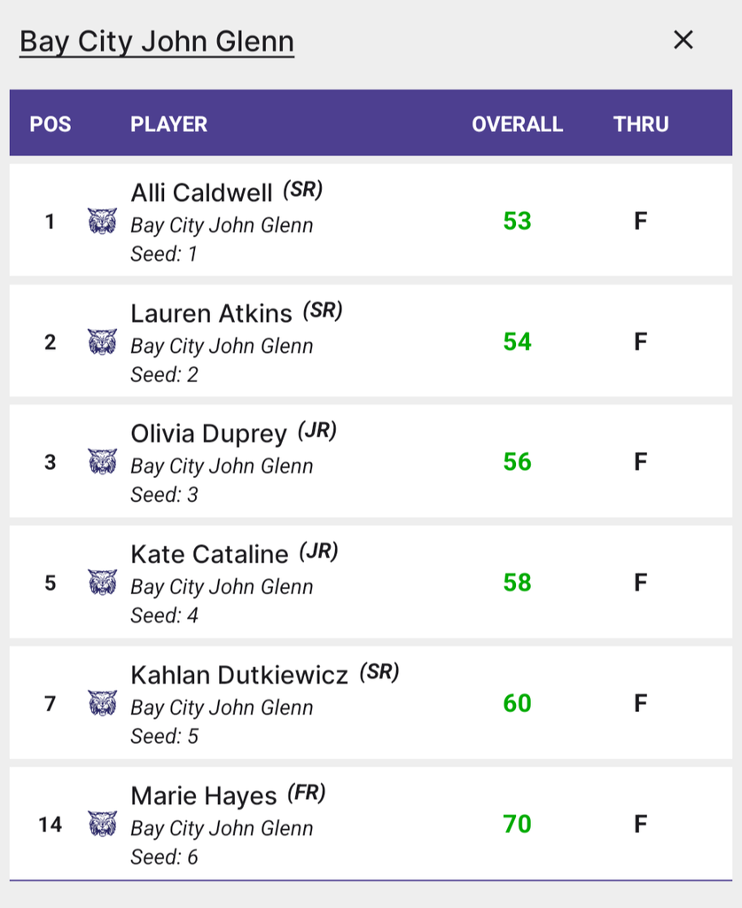Viewport: 742px width, 908px height.
Task: Click the team logo beside Kate Cataline
Action: click(x=103, y=582)
